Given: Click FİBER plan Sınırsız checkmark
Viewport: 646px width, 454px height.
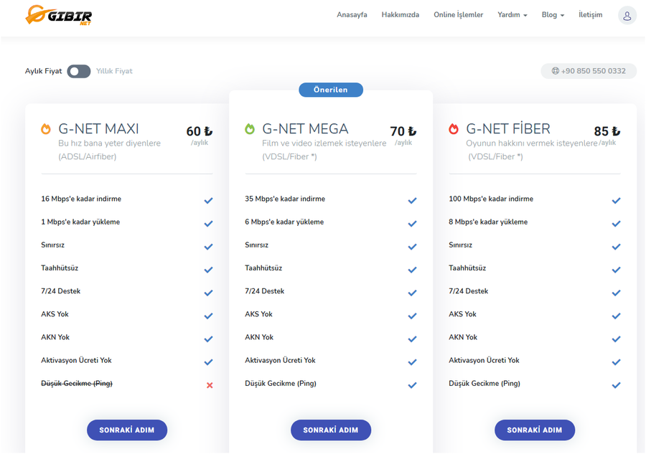Looking at the screenshot, I should click(617, 247).
